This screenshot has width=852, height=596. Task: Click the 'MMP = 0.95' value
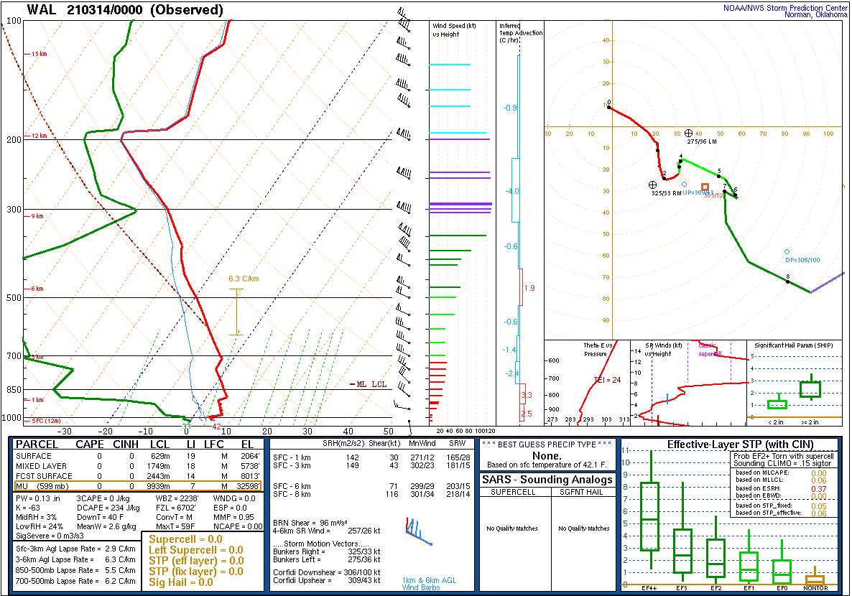point(233,517)
